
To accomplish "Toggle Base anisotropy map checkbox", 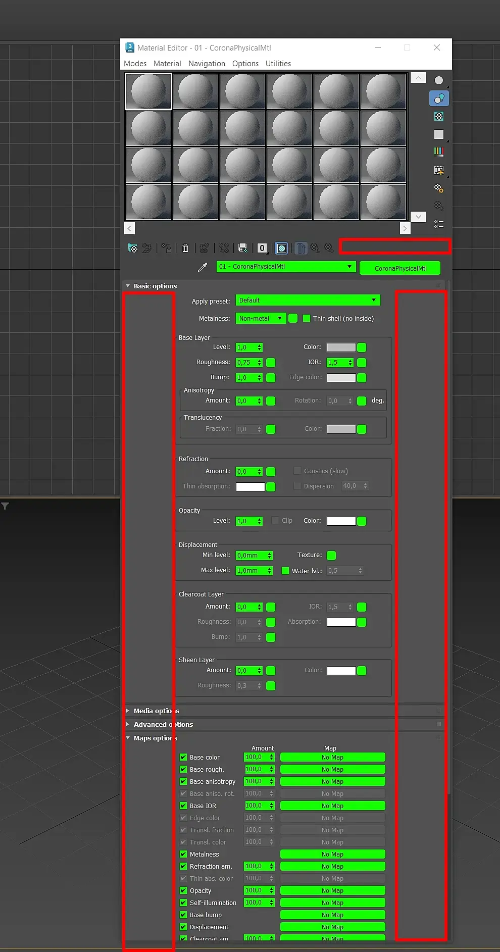I will click(x=183, y=781).
